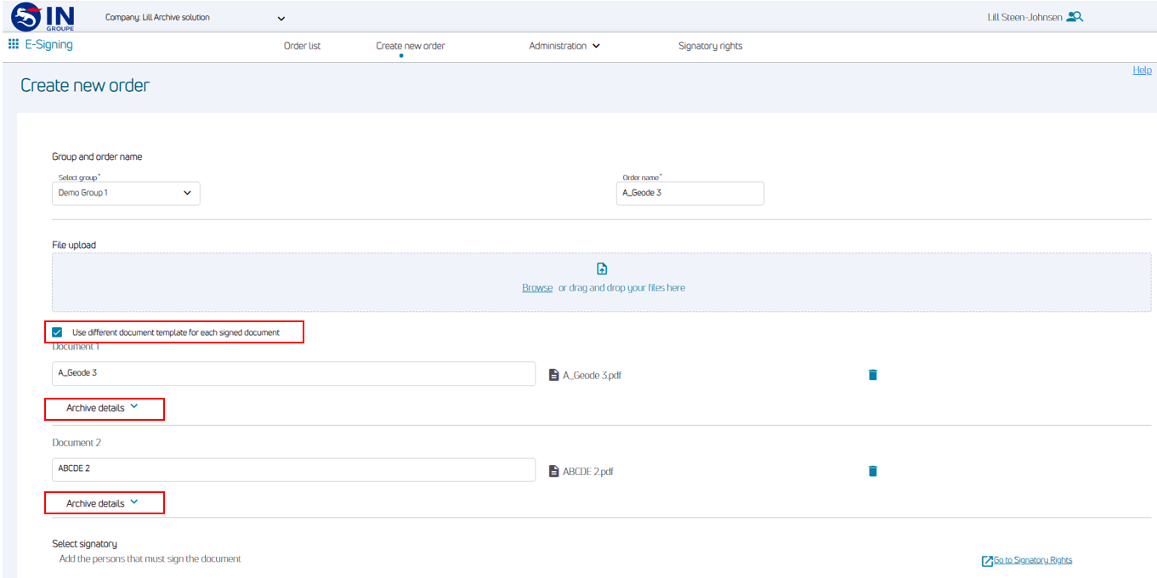Click the A_Geode 3.pdf file icon
The width and height of the screenshot is (1157, 578).
554,375
